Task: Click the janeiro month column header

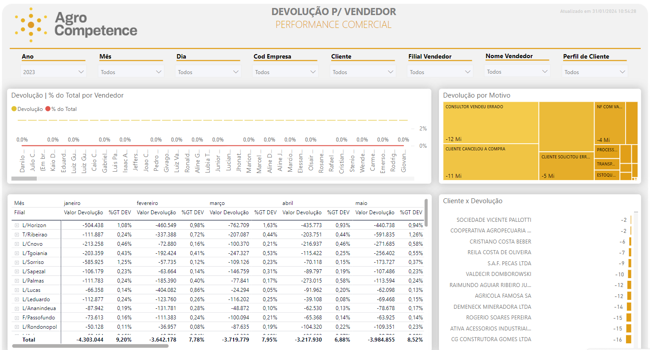Action: pos(72,203)
